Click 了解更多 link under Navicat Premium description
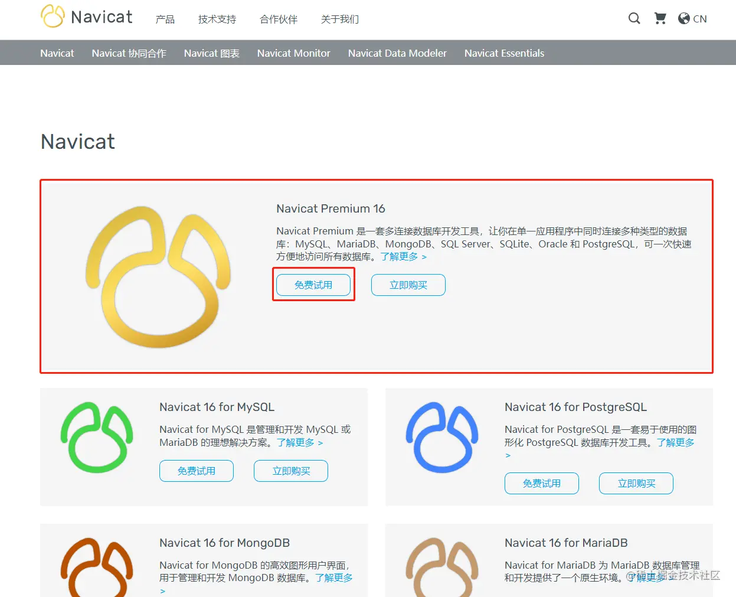The height and width of the screenshot is (597, 736). [404, 256]
